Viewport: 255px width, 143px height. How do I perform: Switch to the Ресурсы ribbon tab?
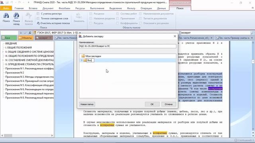click(x=80, y=8)
